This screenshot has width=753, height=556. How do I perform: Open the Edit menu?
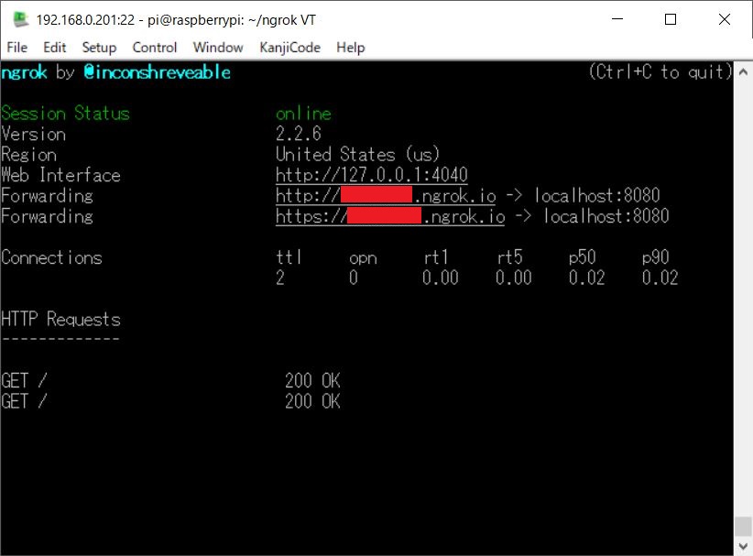(x=54, y=48)
